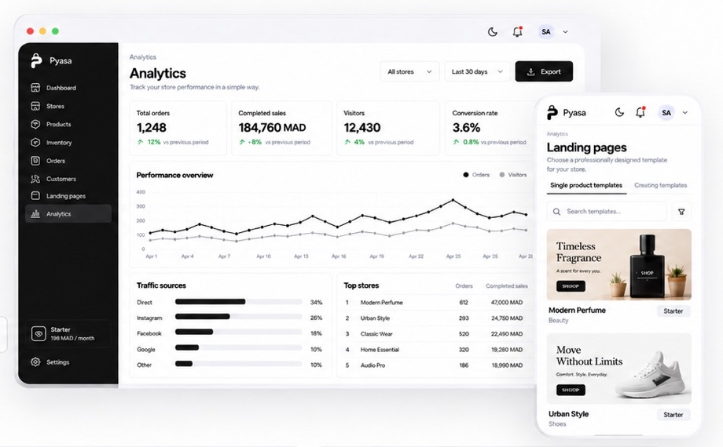Click the peak data point on the Orders line
The width and height of the screenshot is (723, 447).
453,200
